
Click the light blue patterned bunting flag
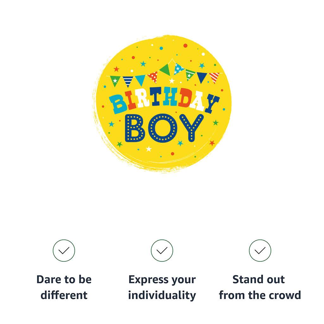click(178, 69)
